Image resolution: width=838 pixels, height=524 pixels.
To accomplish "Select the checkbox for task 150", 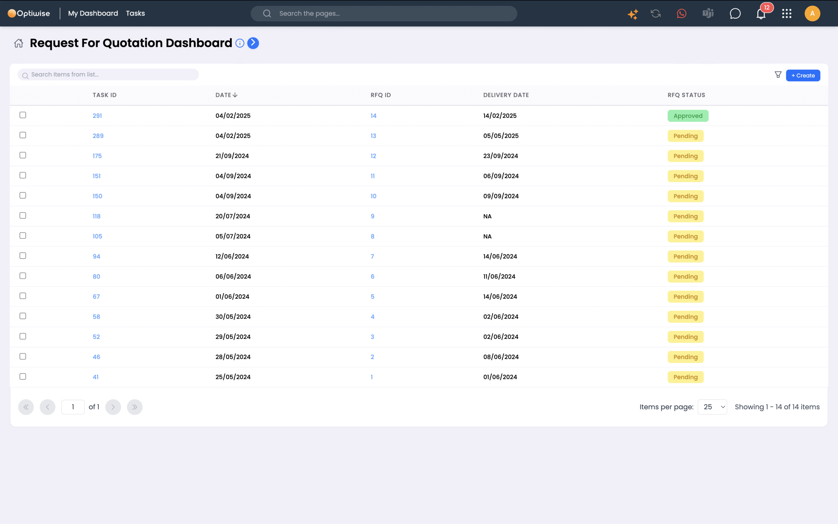I will tap(23, 196).
